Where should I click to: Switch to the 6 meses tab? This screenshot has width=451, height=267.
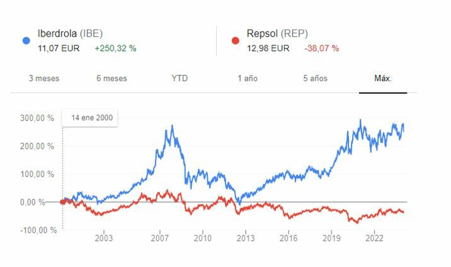coord(111,79)
